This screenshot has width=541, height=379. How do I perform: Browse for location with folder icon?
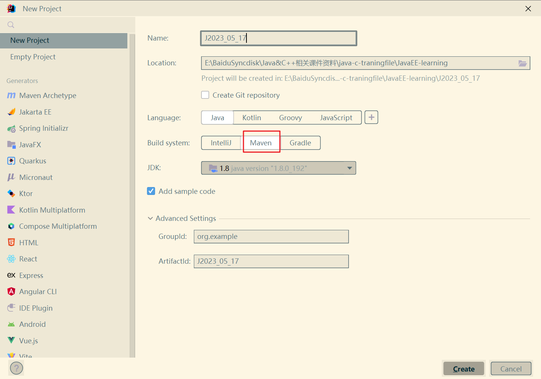click(x=523, y=63)
